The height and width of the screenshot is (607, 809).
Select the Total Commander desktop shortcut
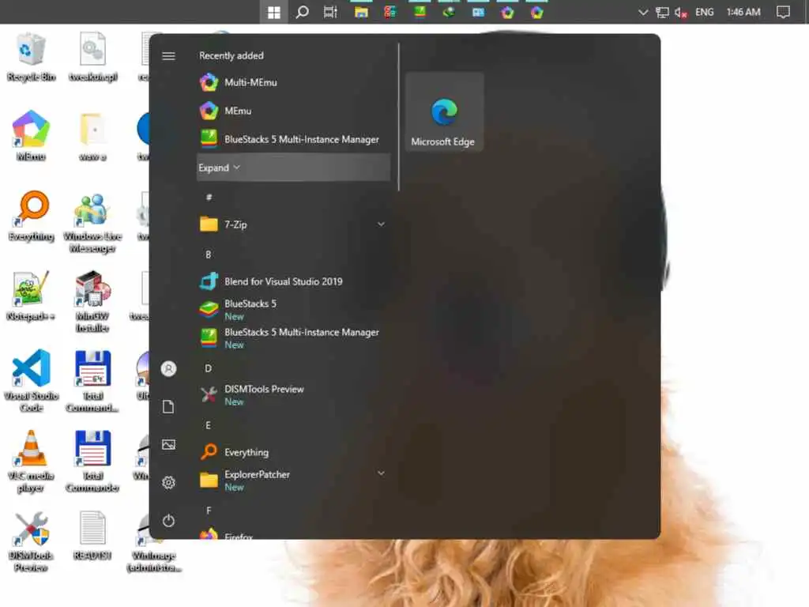92,462
